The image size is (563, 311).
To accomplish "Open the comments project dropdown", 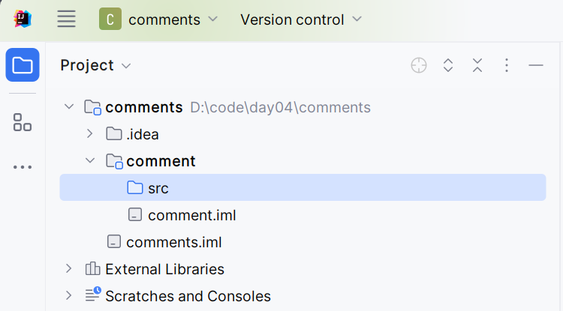I will click(x=158, y=19).
